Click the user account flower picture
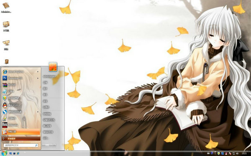Screen dimensions: 251x156 [x=53, y=67]
